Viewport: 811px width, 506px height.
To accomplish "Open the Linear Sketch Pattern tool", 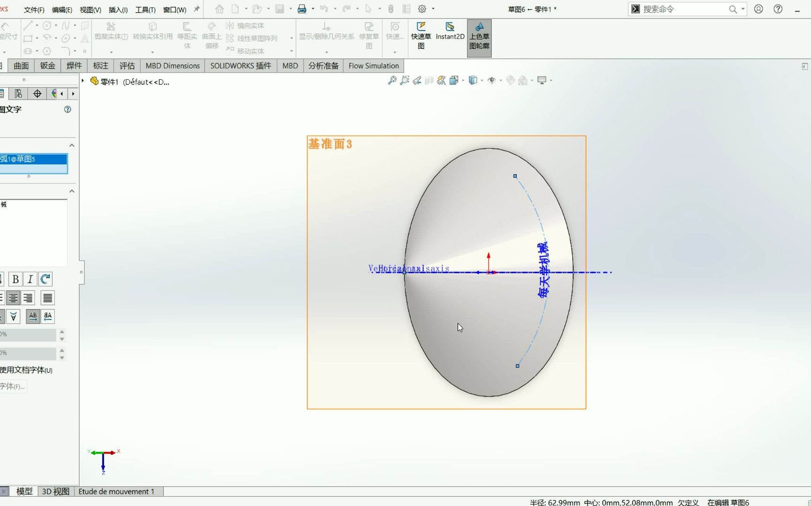I will click(253, 38).
